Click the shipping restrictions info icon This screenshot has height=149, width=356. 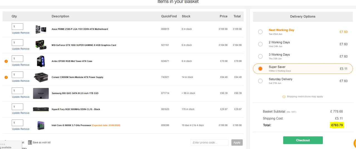pyautogui.click(x=284, y=97)
